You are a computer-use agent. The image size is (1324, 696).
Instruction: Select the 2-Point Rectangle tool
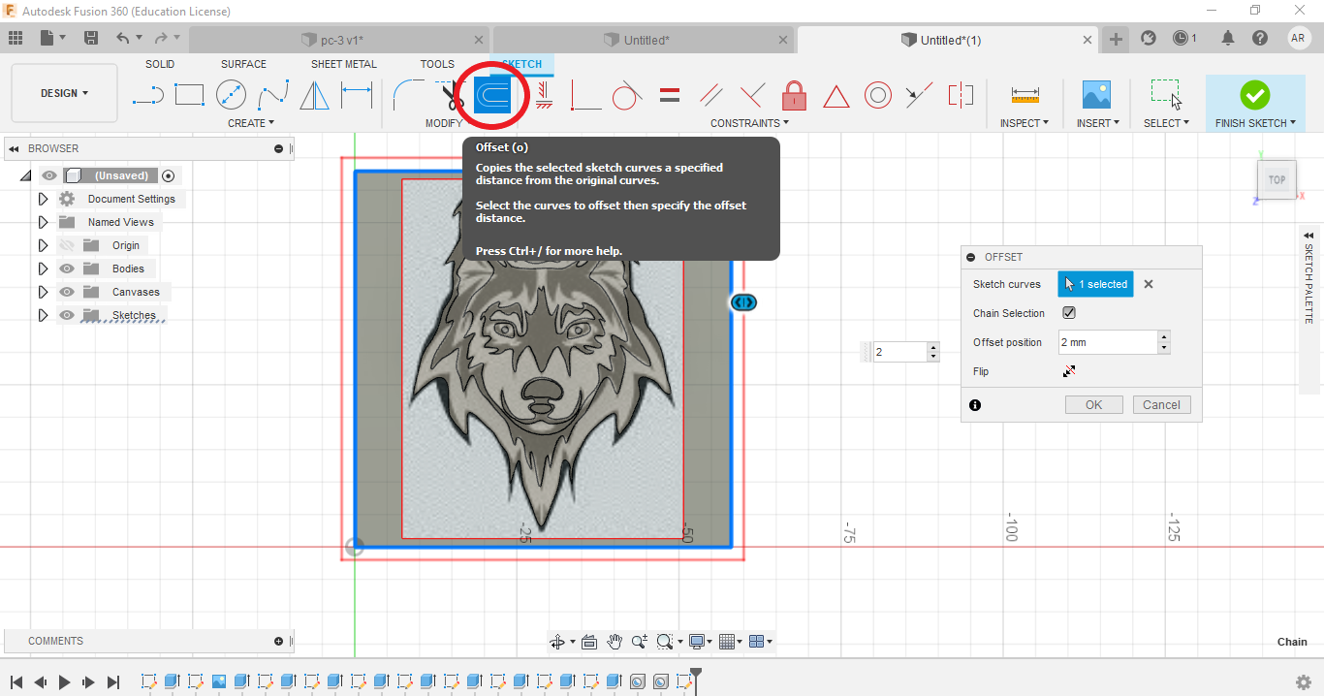pos(189,95)
